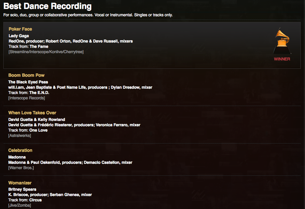Click the Jive/Zomba label text
305x209 pixels.
(20, 205)
